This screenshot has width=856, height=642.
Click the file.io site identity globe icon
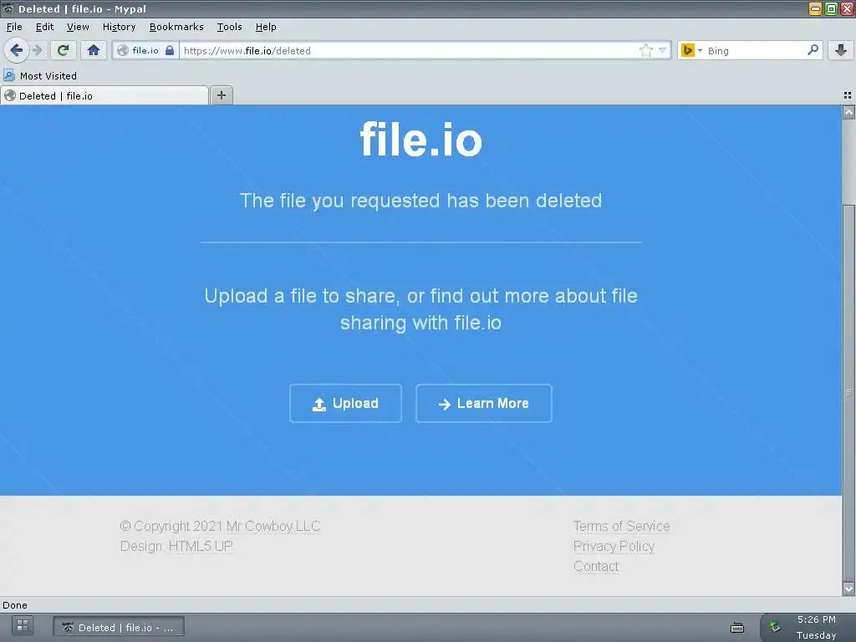[124, 50]
